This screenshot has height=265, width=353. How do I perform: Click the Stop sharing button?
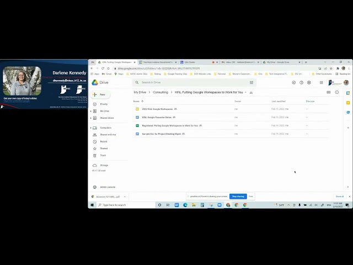coord(238,196)
